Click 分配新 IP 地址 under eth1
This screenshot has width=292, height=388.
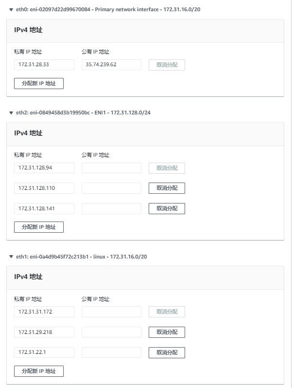(39, 371)
